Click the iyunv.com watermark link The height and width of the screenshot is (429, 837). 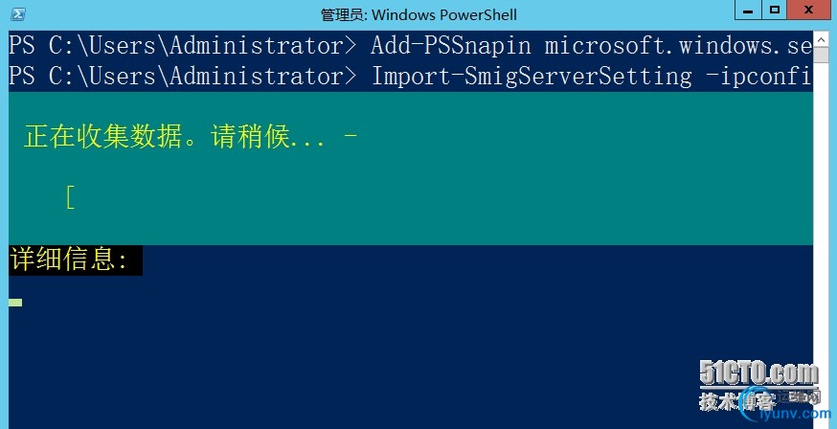[793, 414]
